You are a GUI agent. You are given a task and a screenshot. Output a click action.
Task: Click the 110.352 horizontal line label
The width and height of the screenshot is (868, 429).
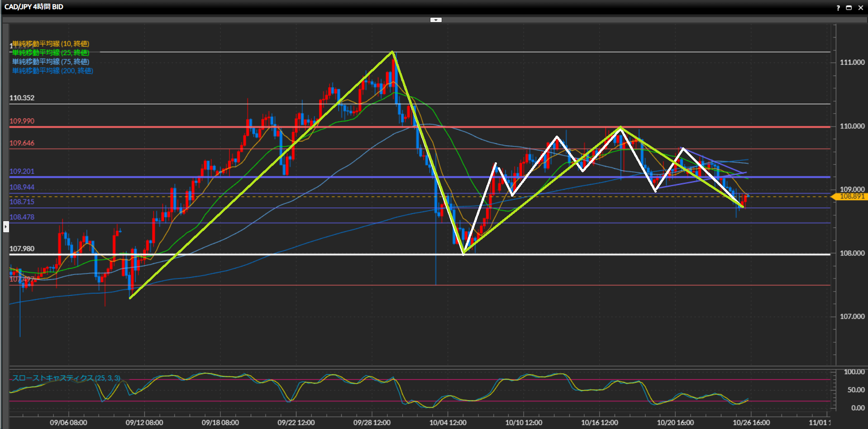[x=22, y=98]
